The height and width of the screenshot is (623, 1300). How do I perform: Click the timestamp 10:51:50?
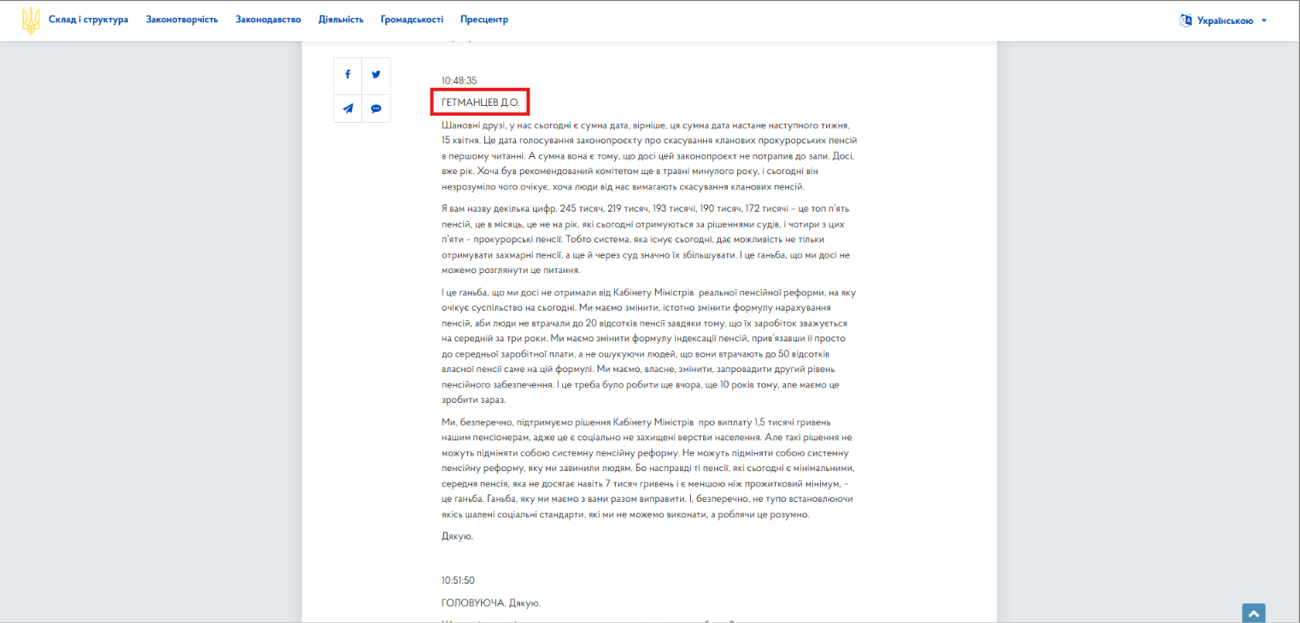coord(458,580)
